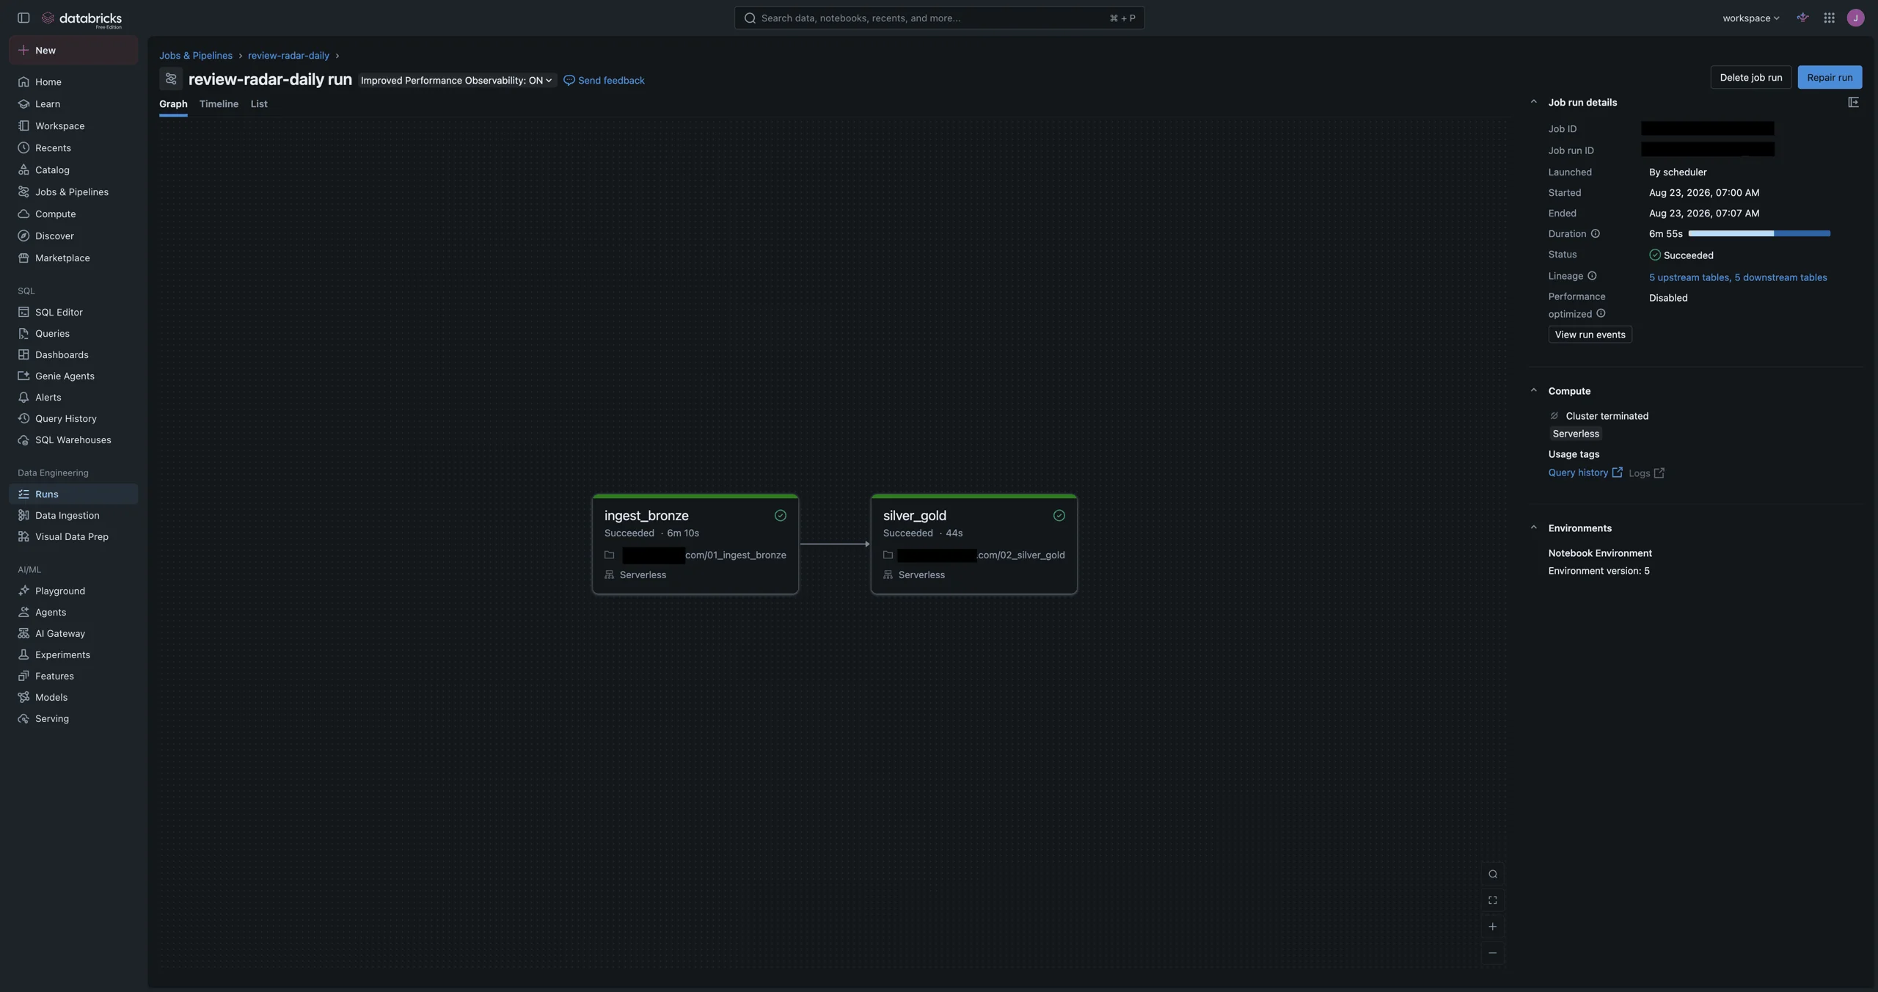This screenshot has width=1878, height=992.
Task: Open the user avatar J menu
Action: pyautogui.click(x=1855, y=18)
